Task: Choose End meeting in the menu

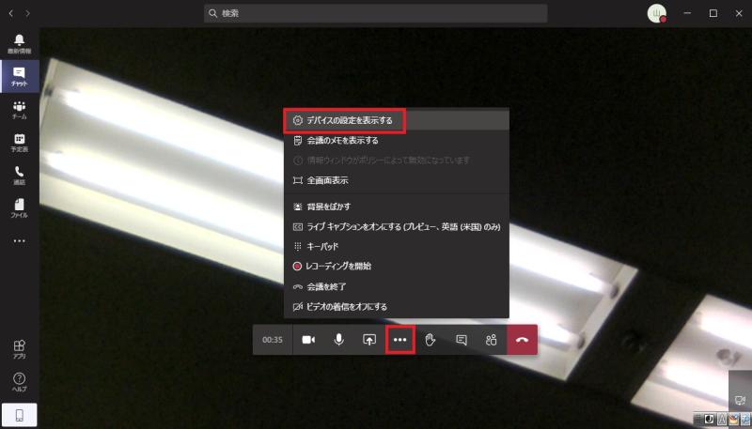Action: click(396, 286)
